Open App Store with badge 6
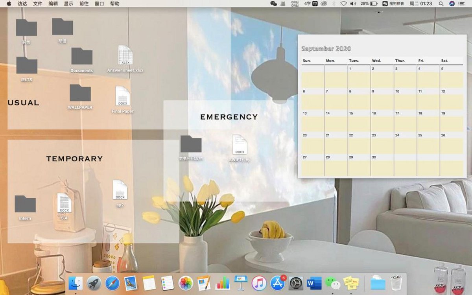Screen dimensions: 472x295 [x=277, y=283]
